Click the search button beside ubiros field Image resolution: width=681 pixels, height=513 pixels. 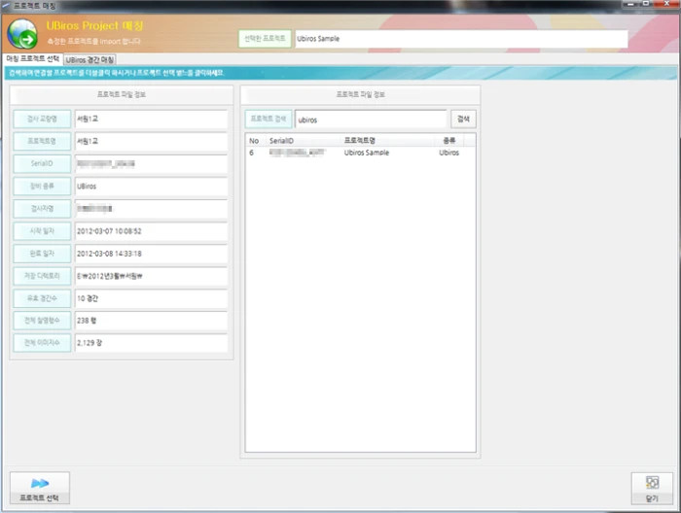coord(463,119)
